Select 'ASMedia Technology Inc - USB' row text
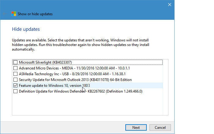 72,74
